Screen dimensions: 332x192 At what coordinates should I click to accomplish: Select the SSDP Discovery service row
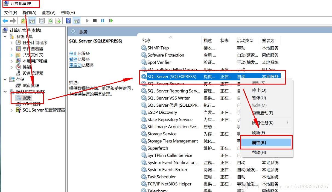pos(211,112)
